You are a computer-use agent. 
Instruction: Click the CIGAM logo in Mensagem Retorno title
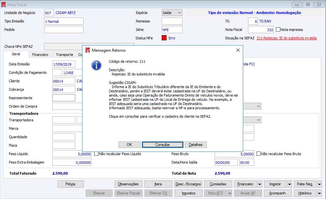point(88,50)
